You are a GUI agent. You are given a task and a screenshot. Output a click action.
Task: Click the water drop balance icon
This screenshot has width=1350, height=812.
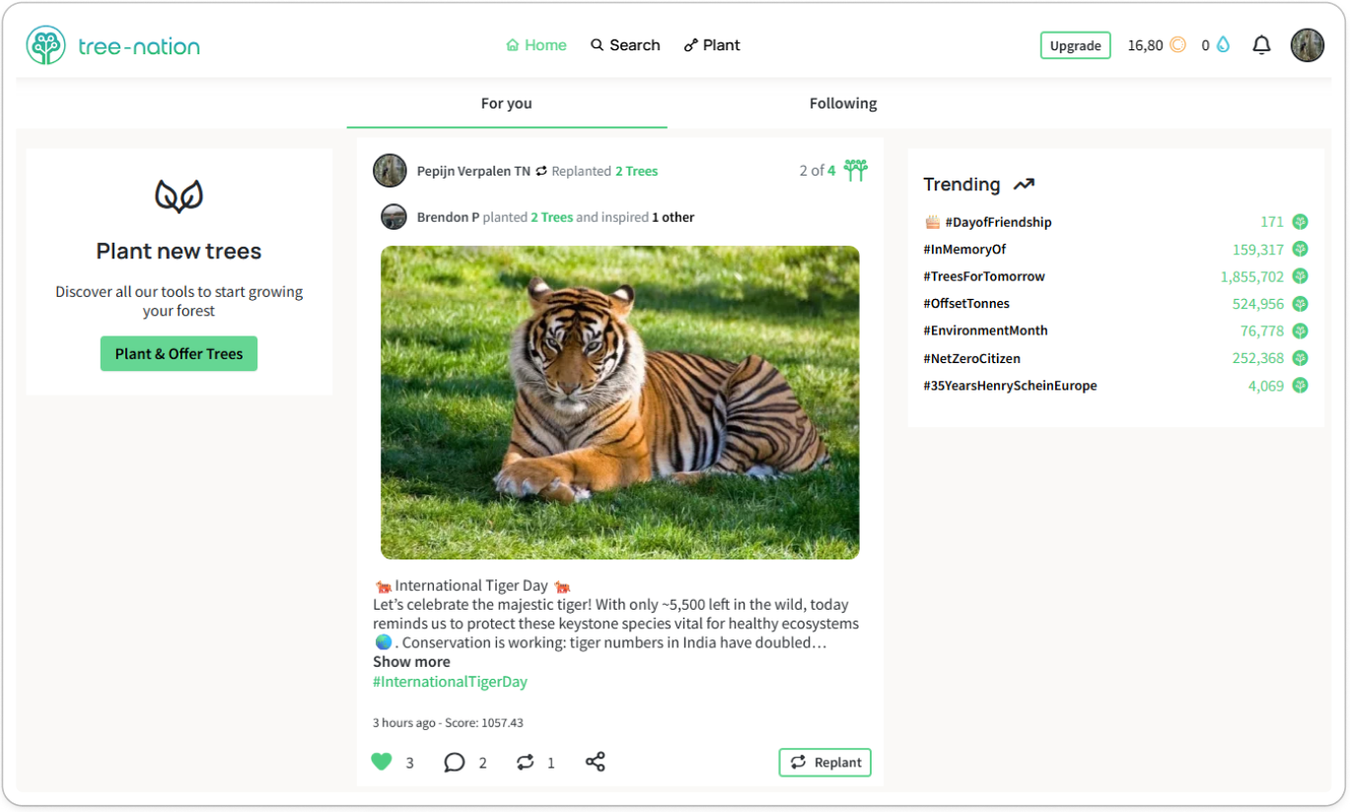1223,45
